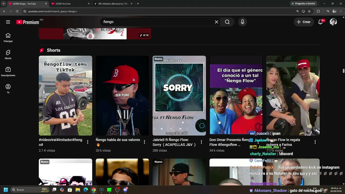Open 'Don Omar Presenta Ñengo Flow' title

229,142
